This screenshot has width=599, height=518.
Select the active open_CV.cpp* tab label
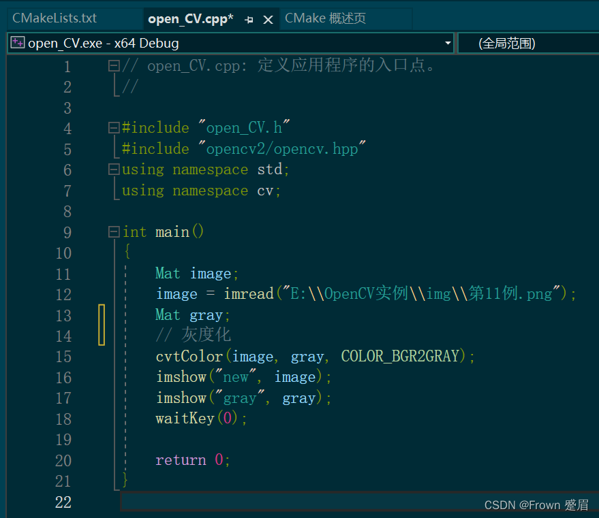tap(191, 18)
